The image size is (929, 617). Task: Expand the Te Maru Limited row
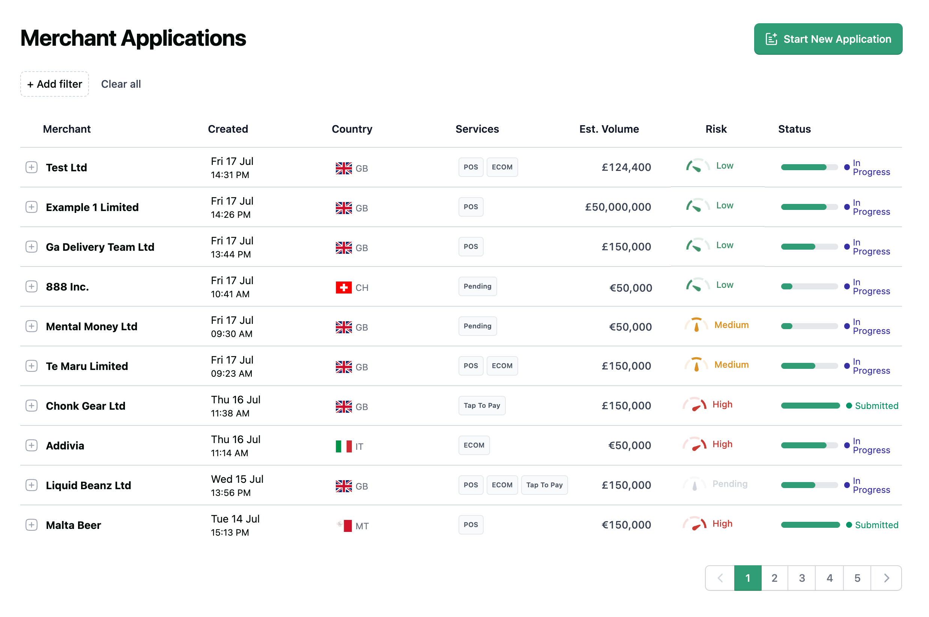pyautogui.click(x=32, y=366)
